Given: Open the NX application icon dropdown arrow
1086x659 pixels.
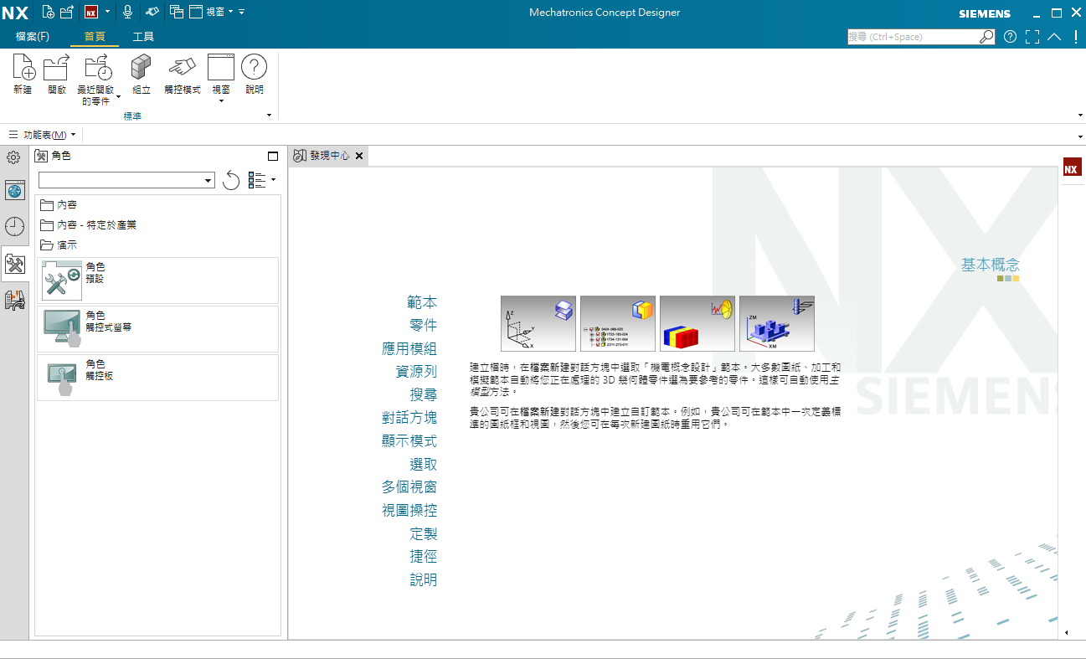Looking at the screenshot, I should pos(107,12).
